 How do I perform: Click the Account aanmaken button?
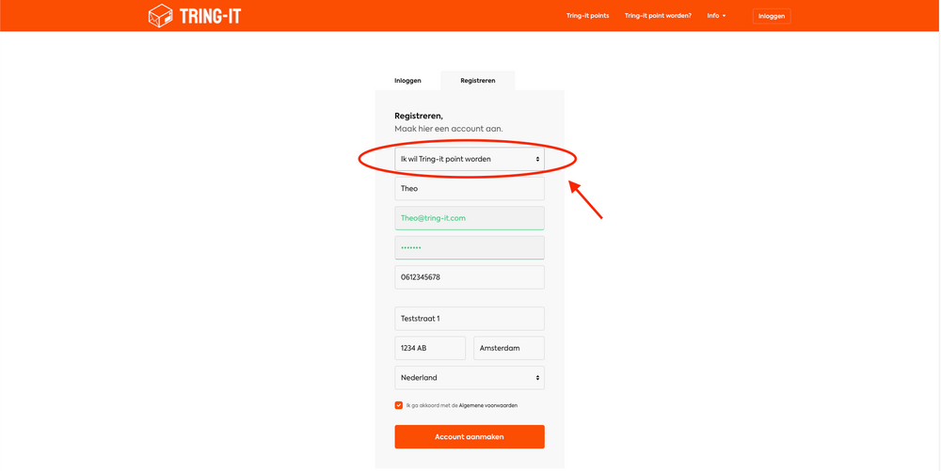click(x=470, y=437)
